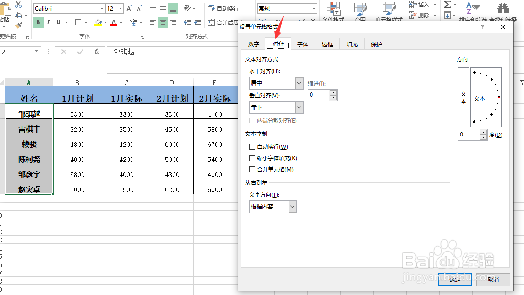Click the 自动换行 wrap text button
This screenshot has height=295, width=524.
click(x=223, y=8)
